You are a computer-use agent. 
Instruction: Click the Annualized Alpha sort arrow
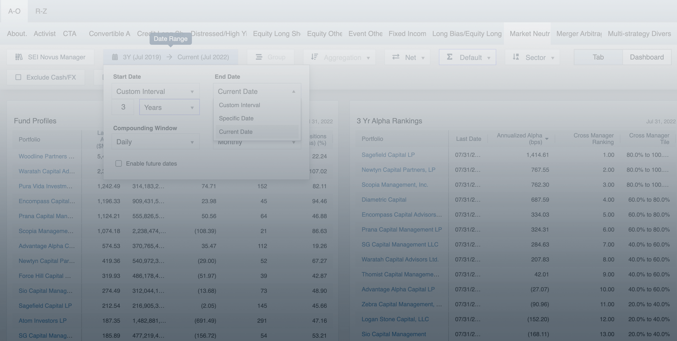pyautogui.click(x=547, y=139)
